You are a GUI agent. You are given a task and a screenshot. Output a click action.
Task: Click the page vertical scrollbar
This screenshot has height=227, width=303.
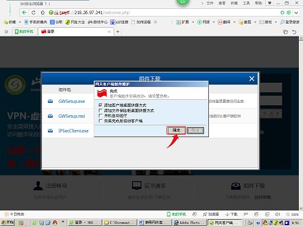point(301,123)
